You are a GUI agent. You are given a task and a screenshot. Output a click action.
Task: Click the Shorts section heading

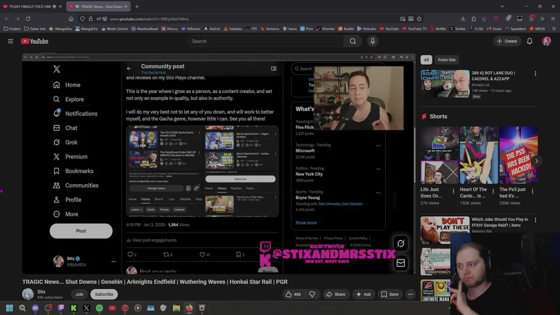[438, 116]
